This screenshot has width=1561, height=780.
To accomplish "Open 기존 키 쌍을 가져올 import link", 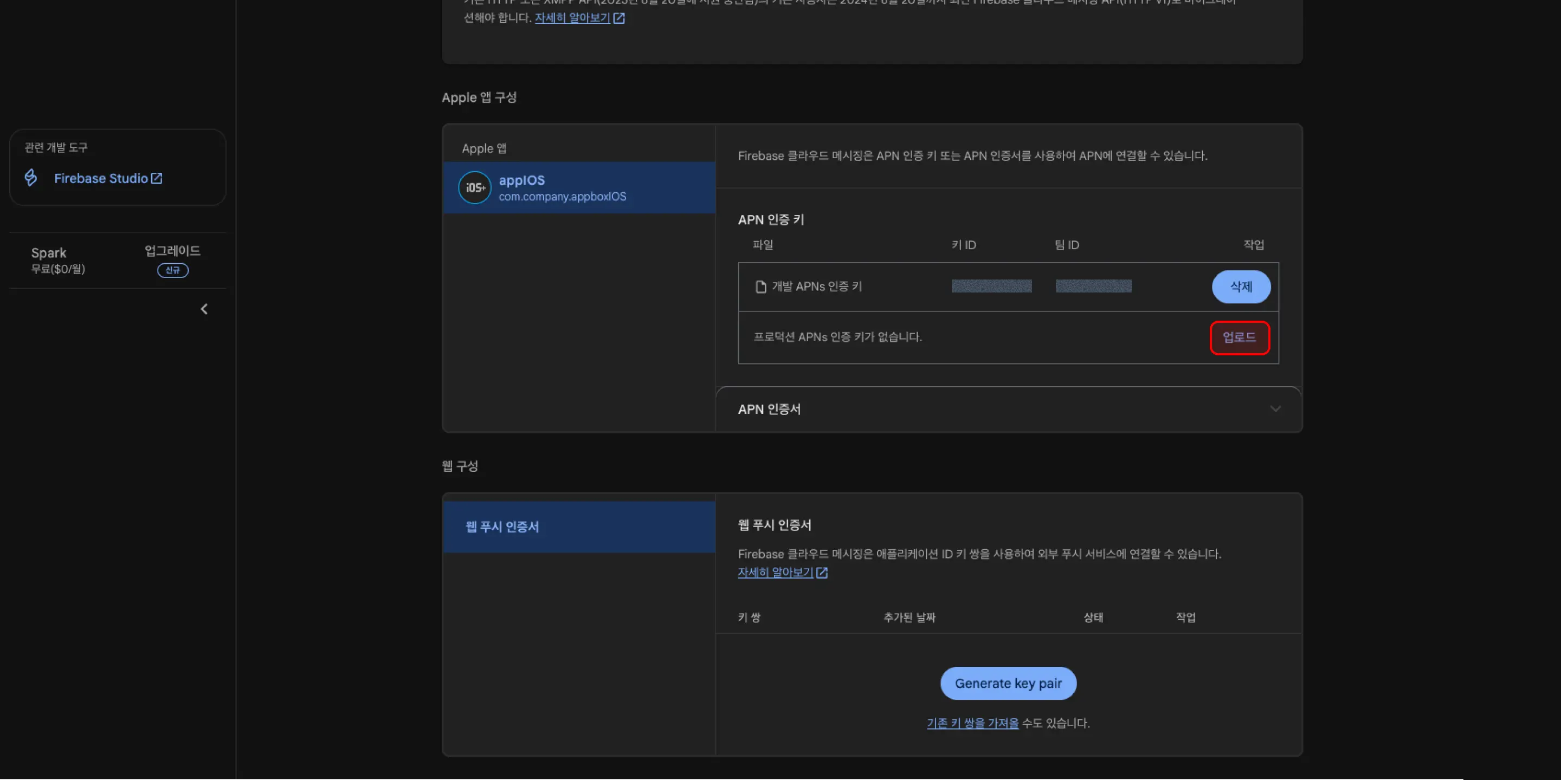I will point(972,723).
